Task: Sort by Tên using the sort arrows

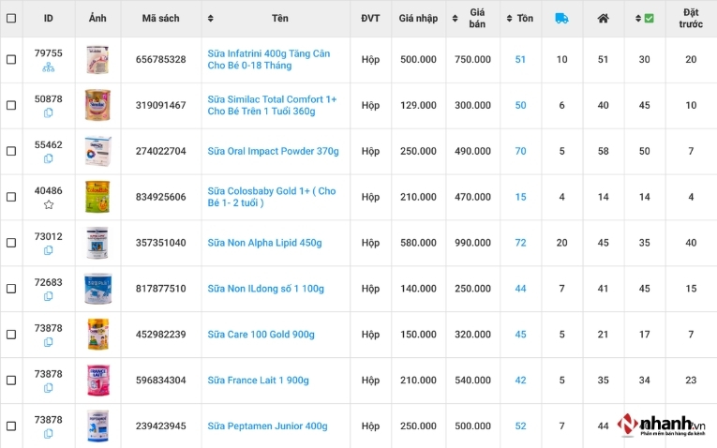Action: 210,19
